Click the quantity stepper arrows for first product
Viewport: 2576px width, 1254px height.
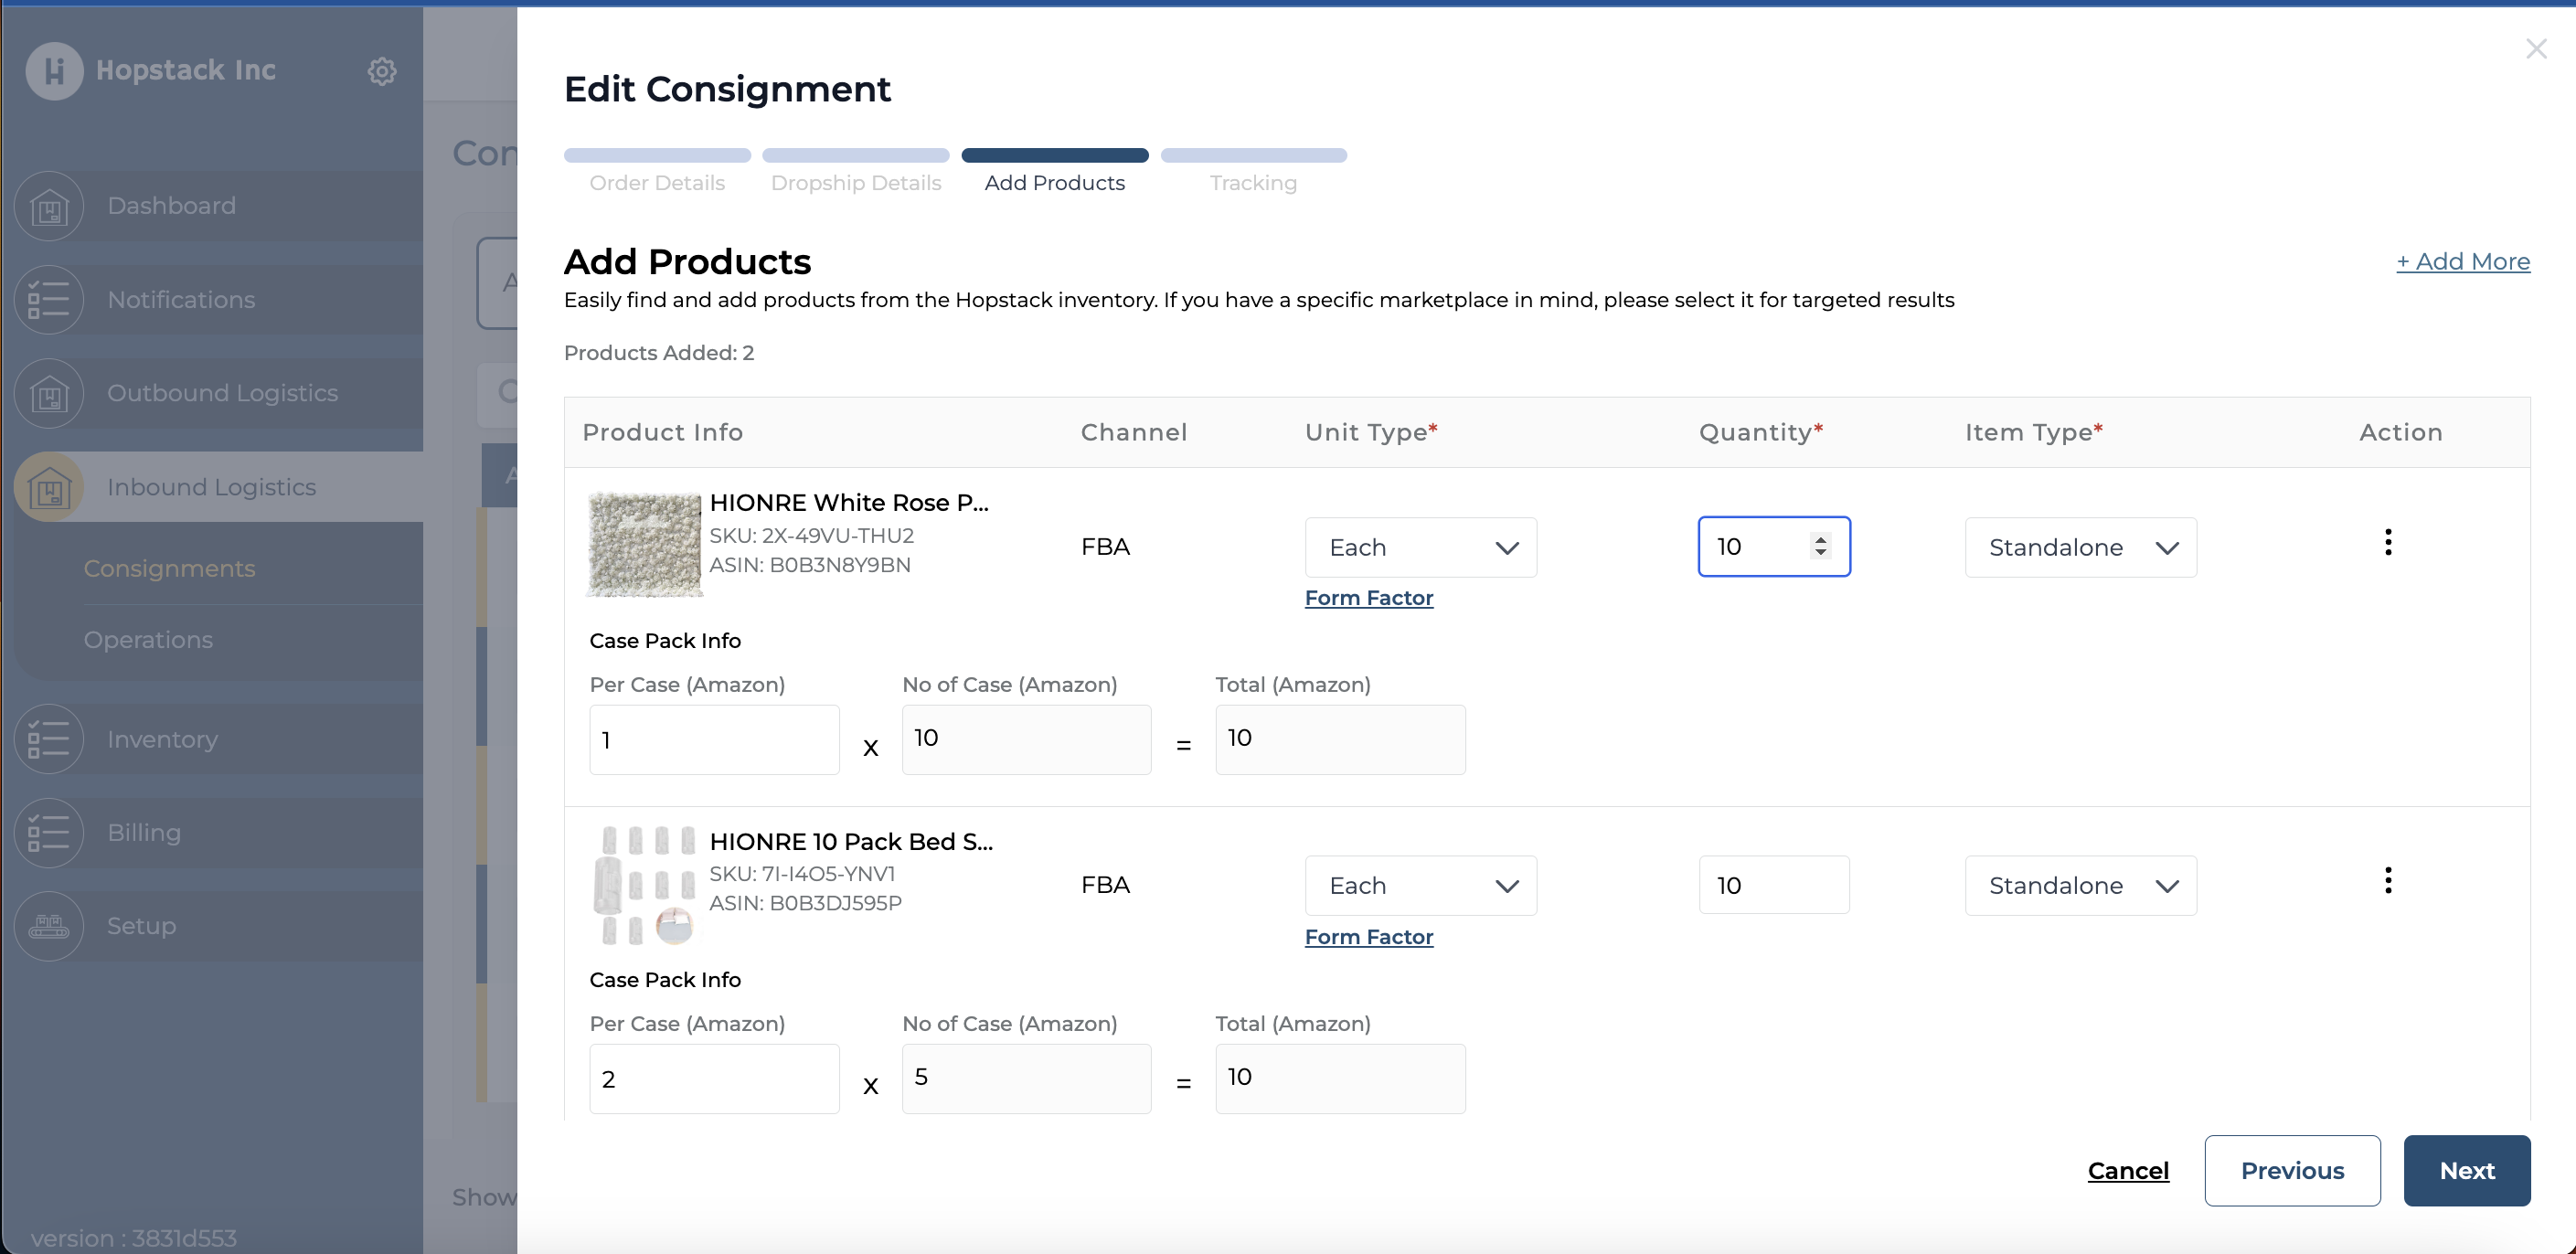coord(1820,547)
